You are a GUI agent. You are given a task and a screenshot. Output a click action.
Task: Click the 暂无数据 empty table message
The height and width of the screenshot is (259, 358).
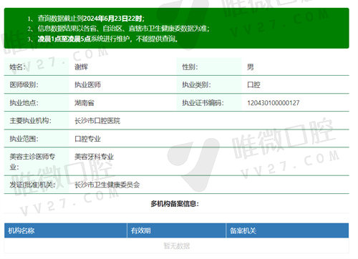coord(177,245)
